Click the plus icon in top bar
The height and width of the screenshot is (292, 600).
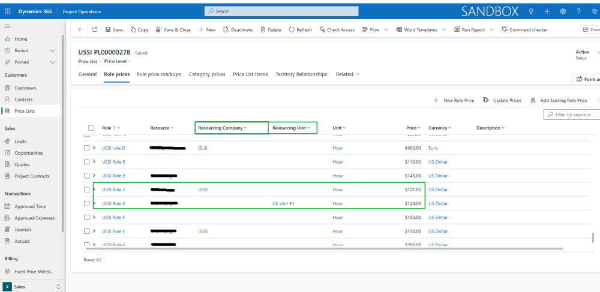click(x=547, y=11)
